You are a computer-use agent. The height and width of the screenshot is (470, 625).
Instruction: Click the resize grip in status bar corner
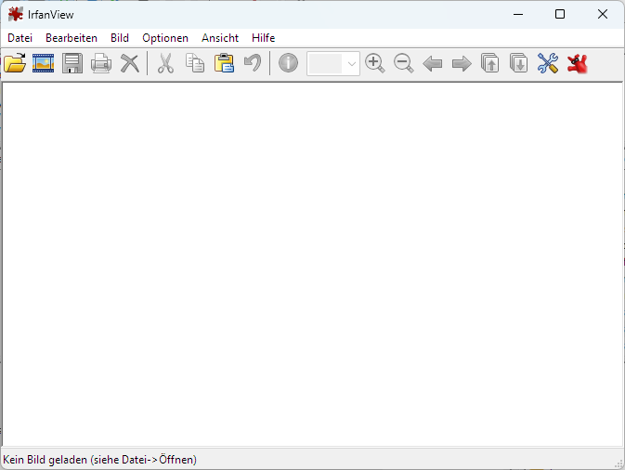pos(619,463)
